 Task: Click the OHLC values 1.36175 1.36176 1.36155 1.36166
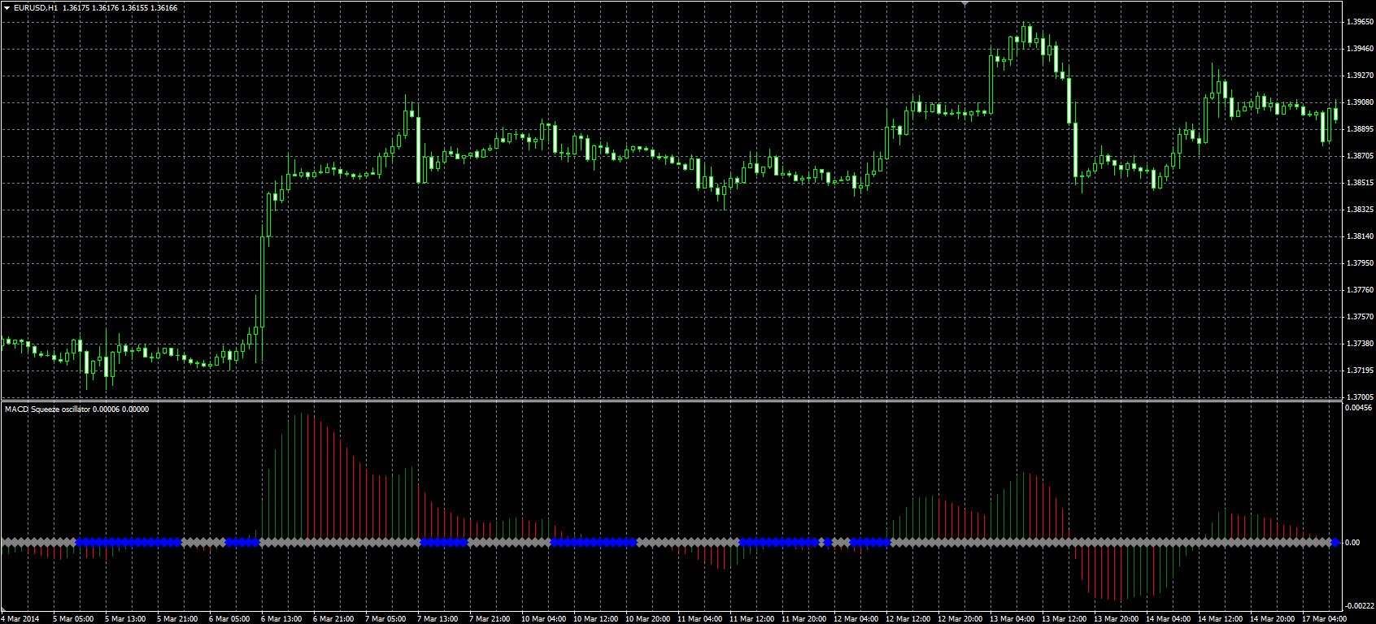click(120, 7)
